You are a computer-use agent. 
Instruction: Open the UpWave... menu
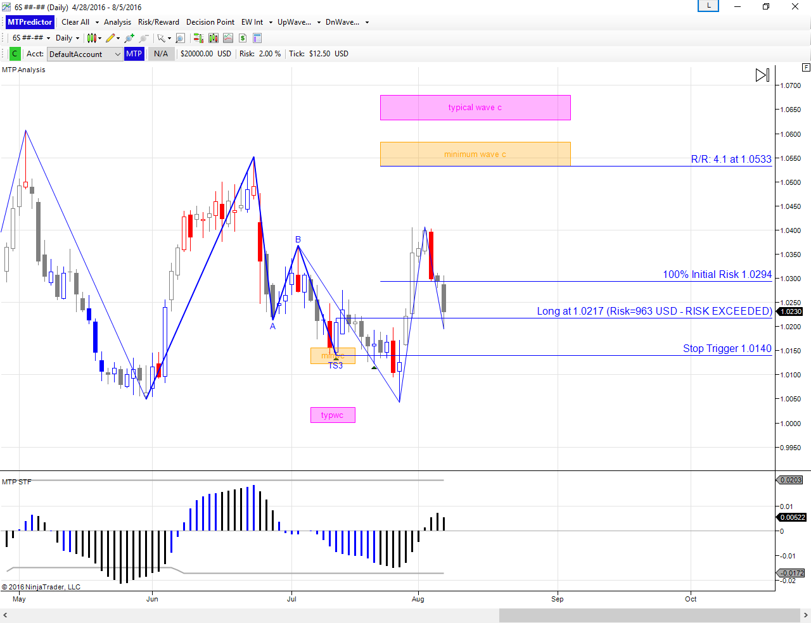294,22
